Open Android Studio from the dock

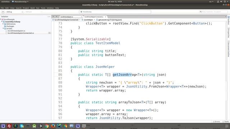click(34, 126)
